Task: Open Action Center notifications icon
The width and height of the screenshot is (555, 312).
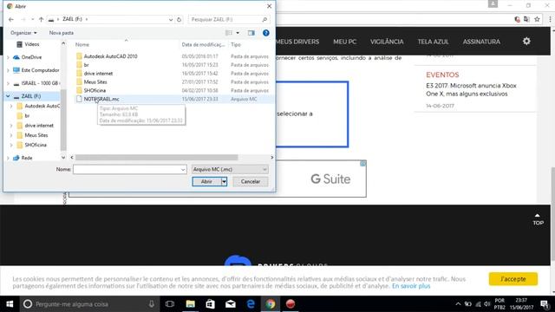Action: (x=545, y=304)
